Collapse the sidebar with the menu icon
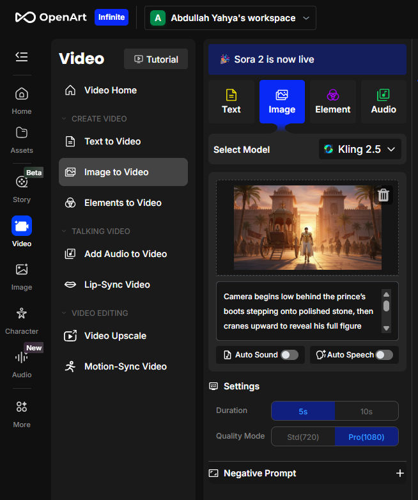Viewport: 418px width, 500px height. (22, 57)
